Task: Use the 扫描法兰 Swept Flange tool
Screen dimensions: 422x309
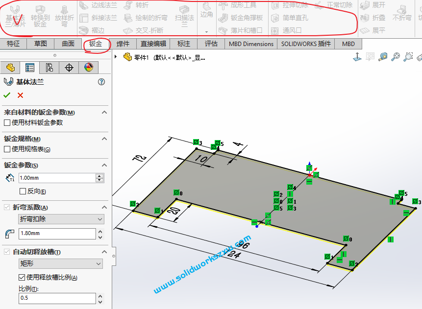Action: coord(185,17)
